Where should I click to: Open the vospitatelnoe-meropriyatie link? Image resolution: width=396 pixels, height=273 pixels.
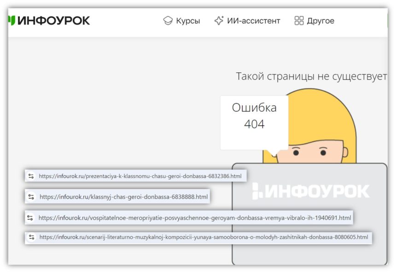point(195,217)
